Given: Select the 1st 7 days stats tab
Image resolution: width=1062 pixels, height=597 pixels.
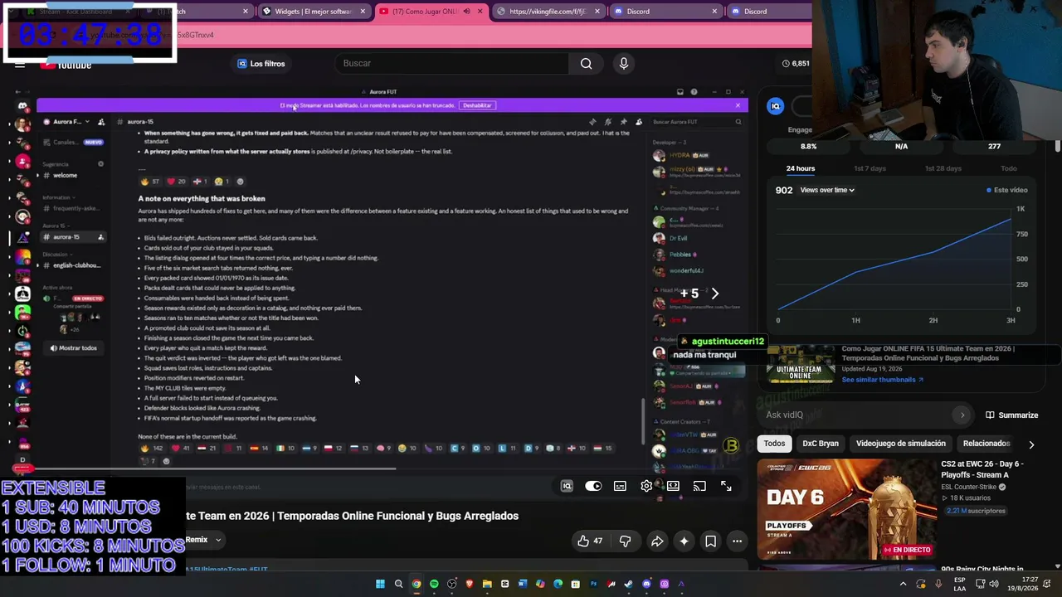Looking at the screenshot, I should [870, 168].
